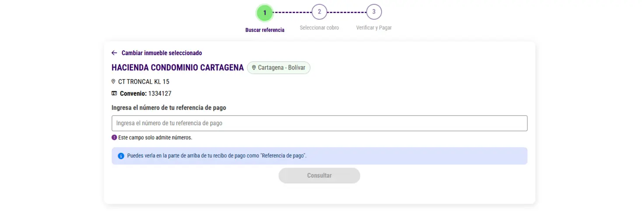Viewport: 642px width, 217px height.
Task: Click the address text CT TRONCAL KL 15
Action: [144, 81]
